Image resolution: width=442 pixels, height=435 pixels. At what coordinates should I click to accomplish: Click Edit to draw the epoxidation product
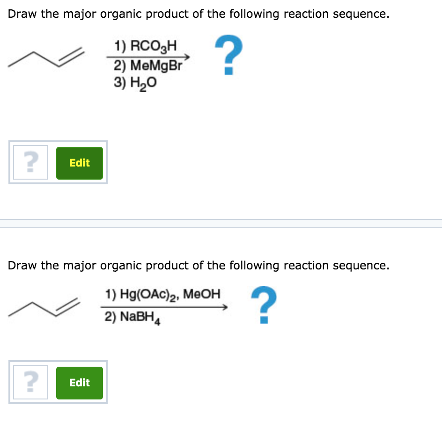79,163
